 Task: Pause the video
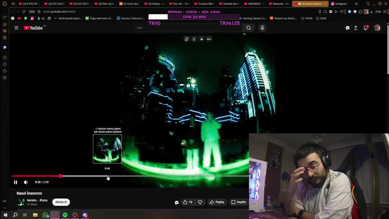click(x=15, y=182)
